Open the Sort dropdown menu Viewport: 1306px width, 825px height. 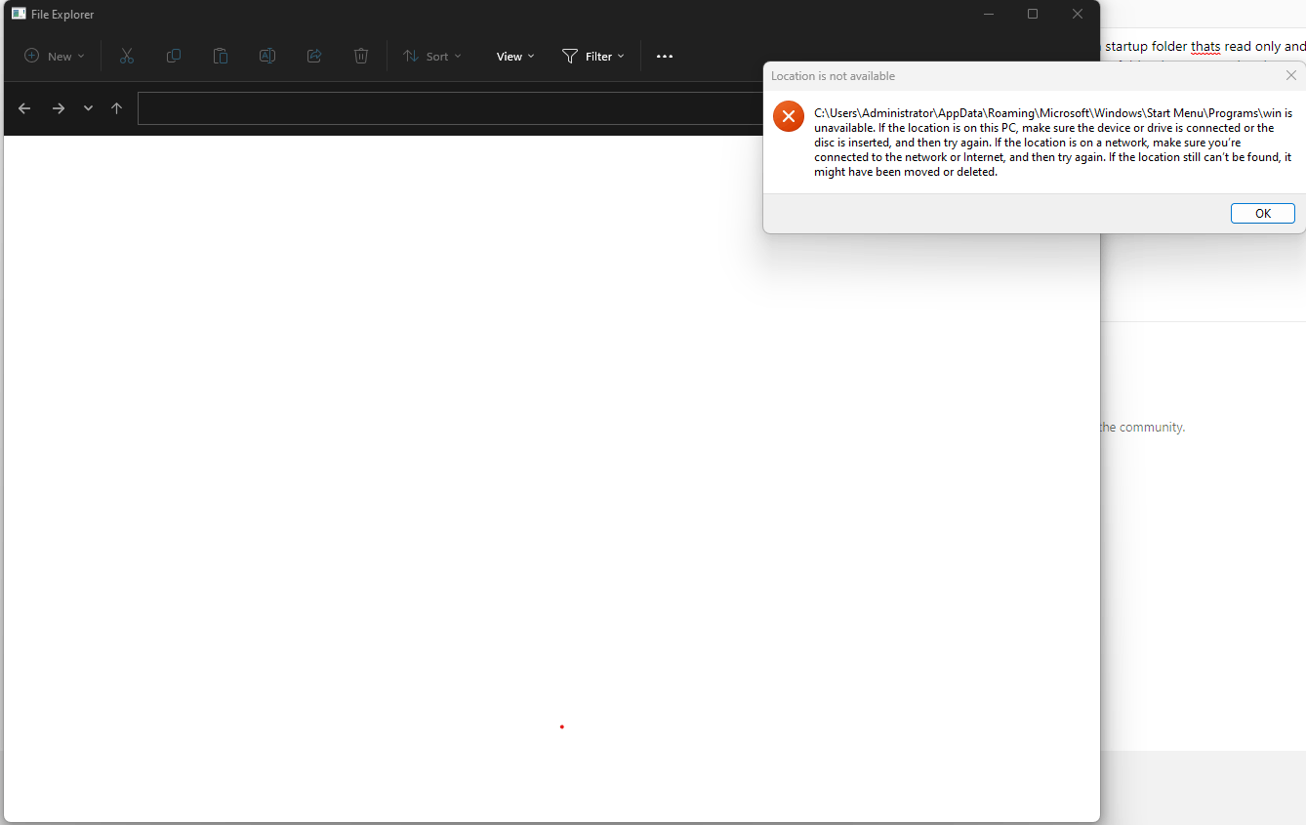pos(432,57)
